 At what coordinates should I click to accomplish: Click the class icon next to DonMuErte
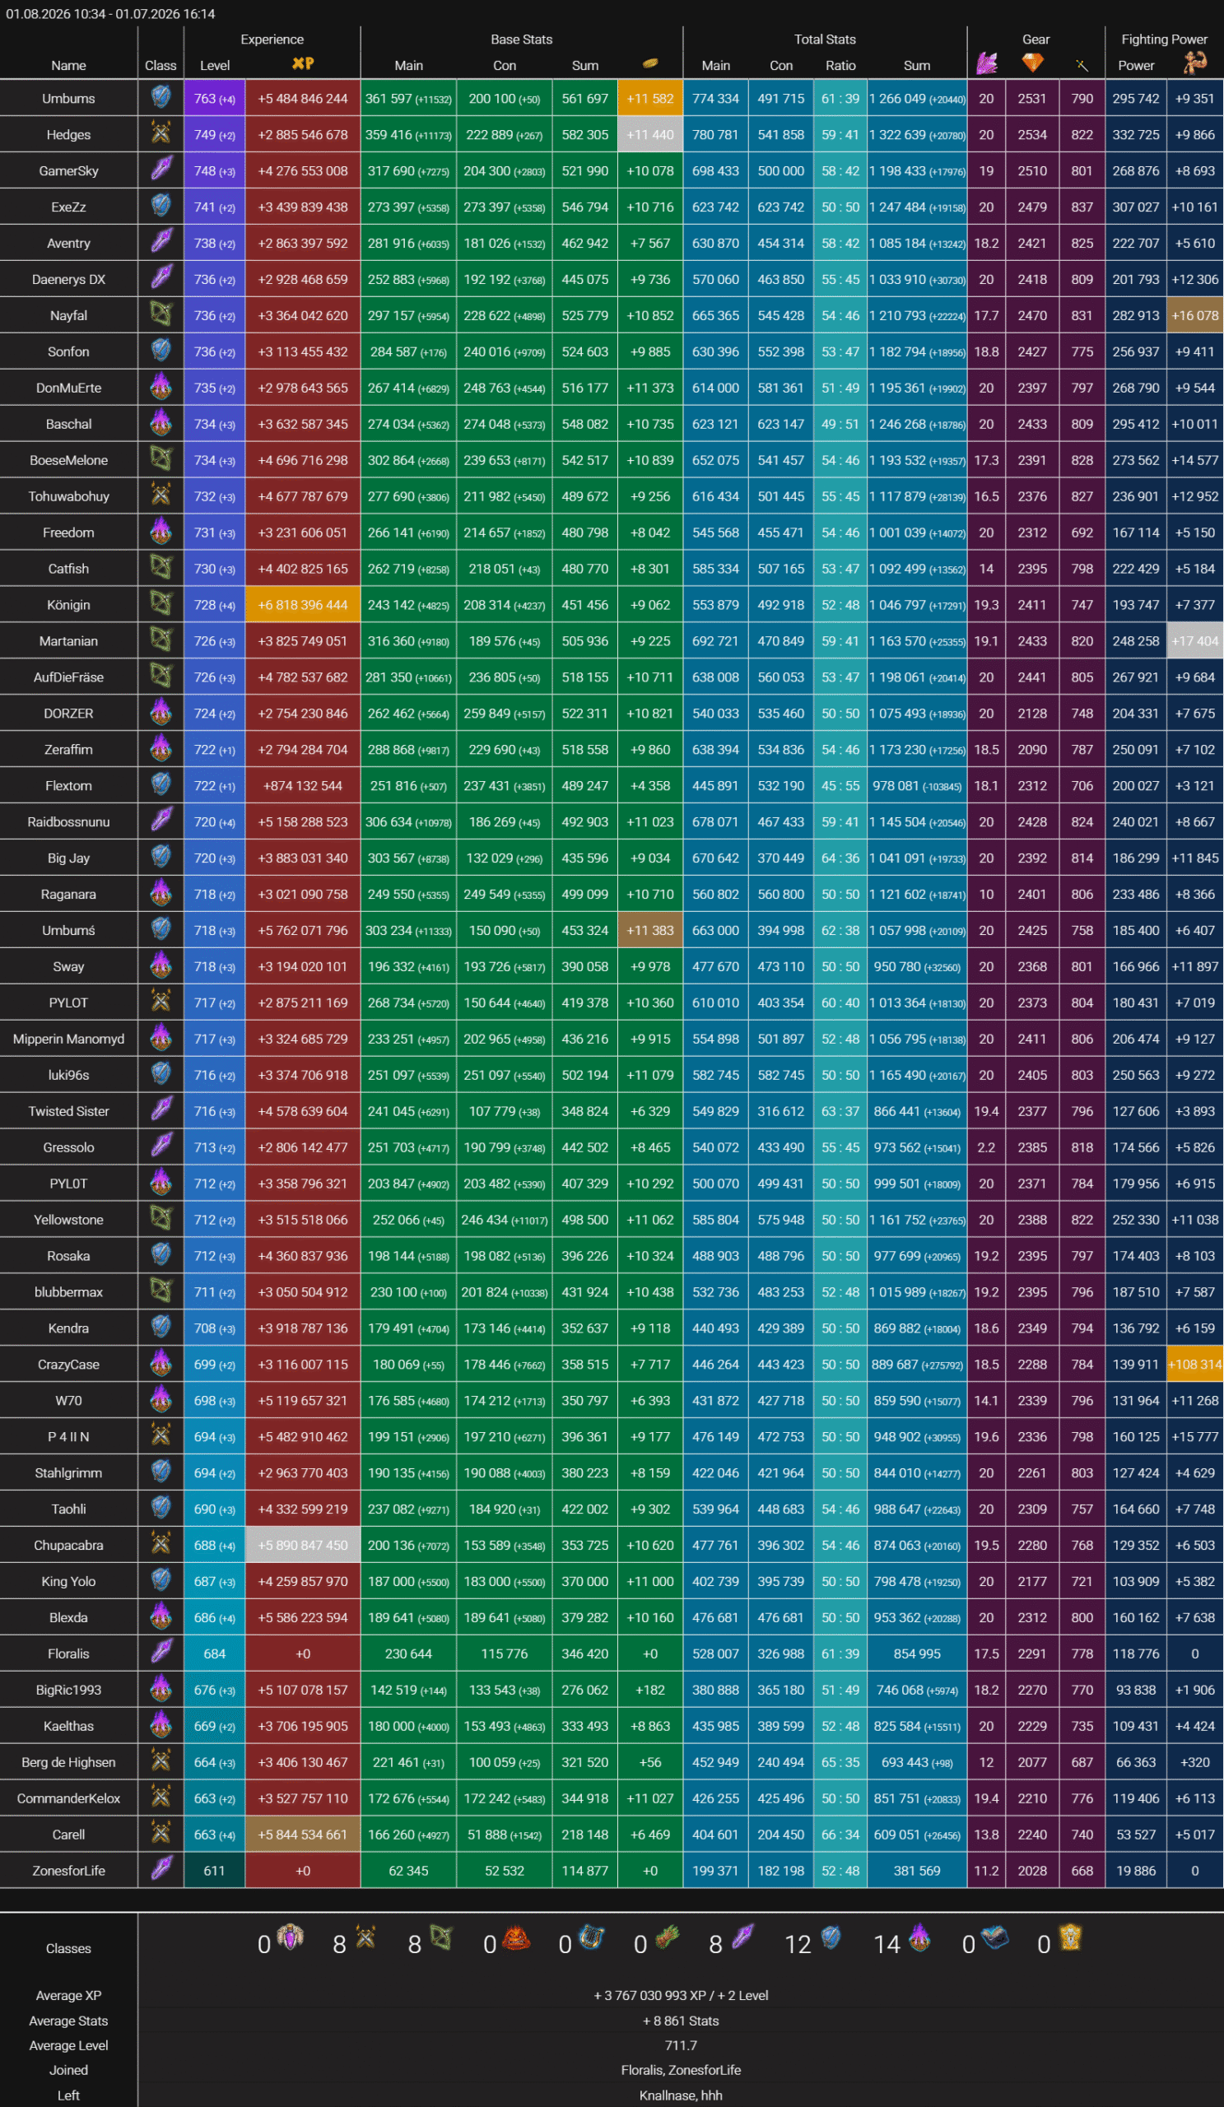coord(161,386)
